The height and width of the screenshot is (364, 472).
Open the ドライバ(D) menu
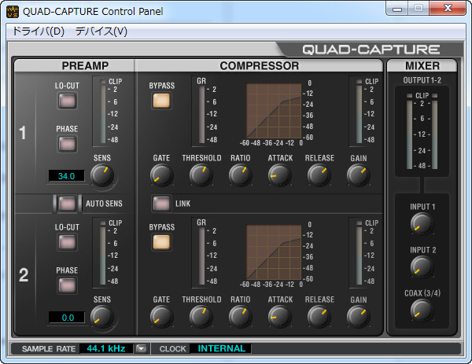click(39, 31)
